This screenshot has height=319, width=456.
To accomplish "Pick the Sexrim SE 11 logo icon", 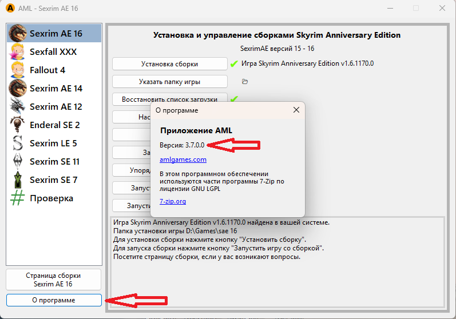I will [18, 161].
